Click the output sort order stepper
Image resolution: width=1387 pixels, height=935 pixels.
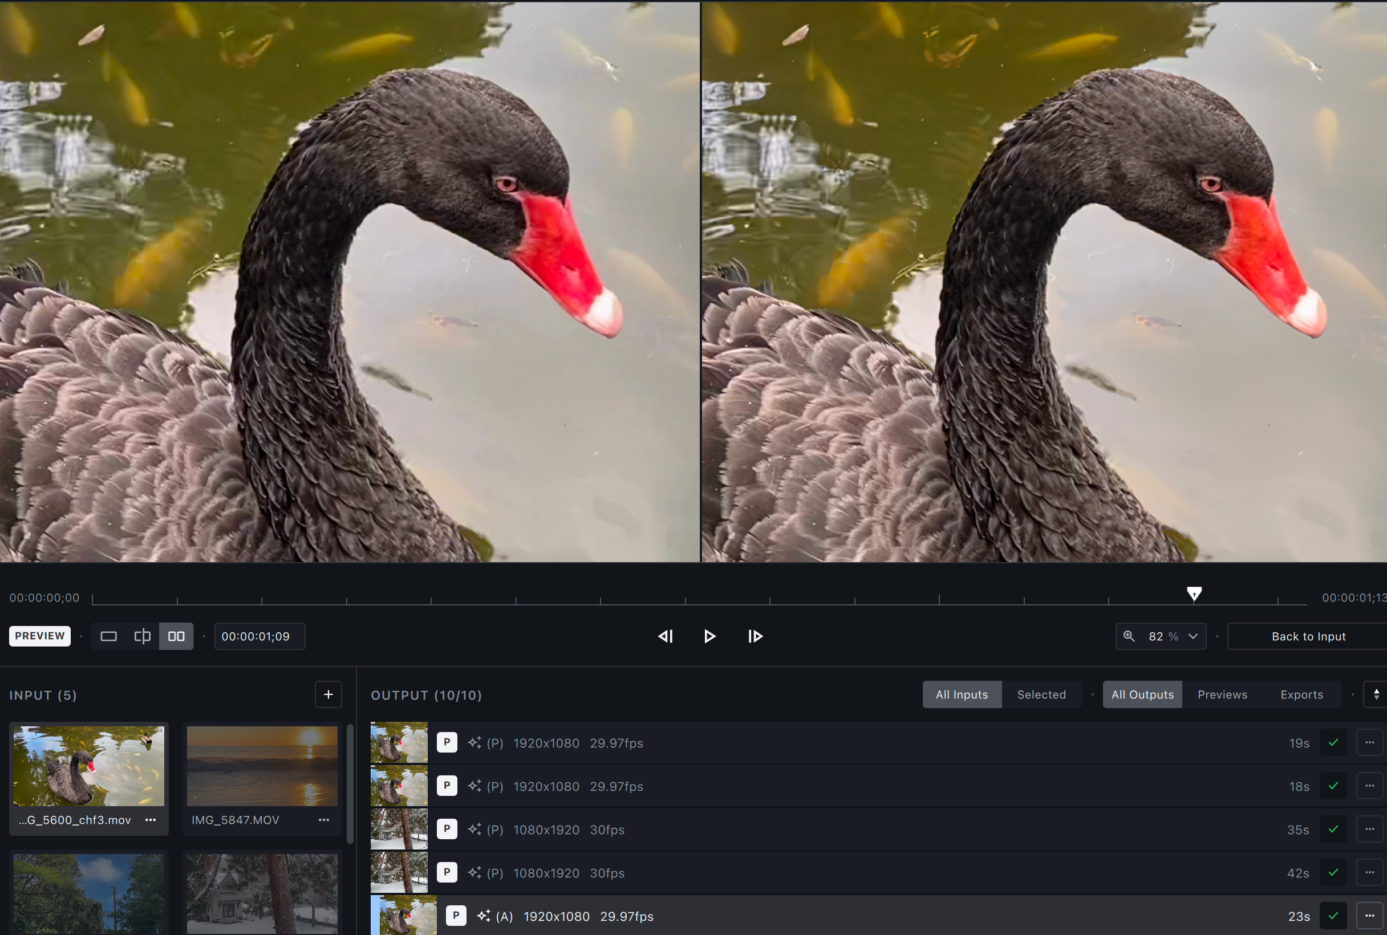click(x=1376, y=694)
